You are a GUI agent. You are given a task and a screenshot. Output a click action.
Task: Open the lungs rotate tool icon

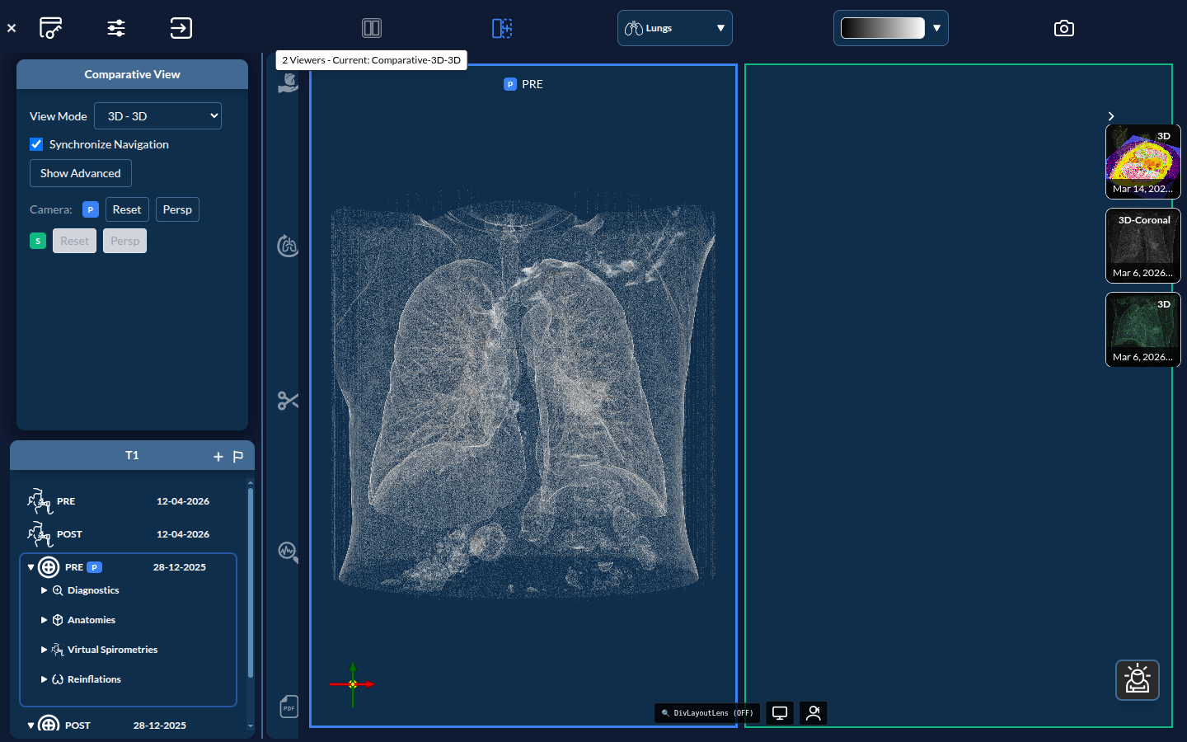tap(288, 246)
